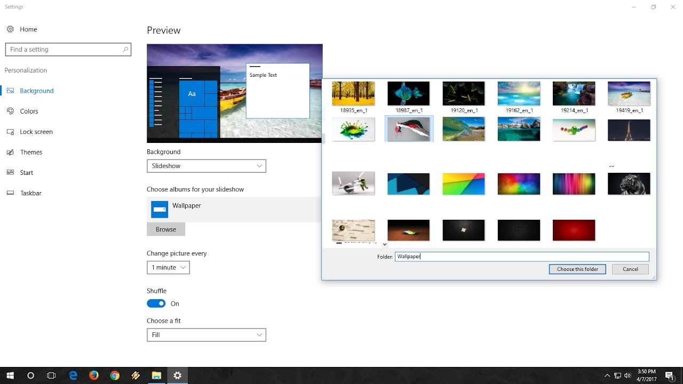Image resolution: width=683 pixels, height=384 pixels.
Task: Click the Wallpaper album folder icon
Action: click(x=160, y=210)
